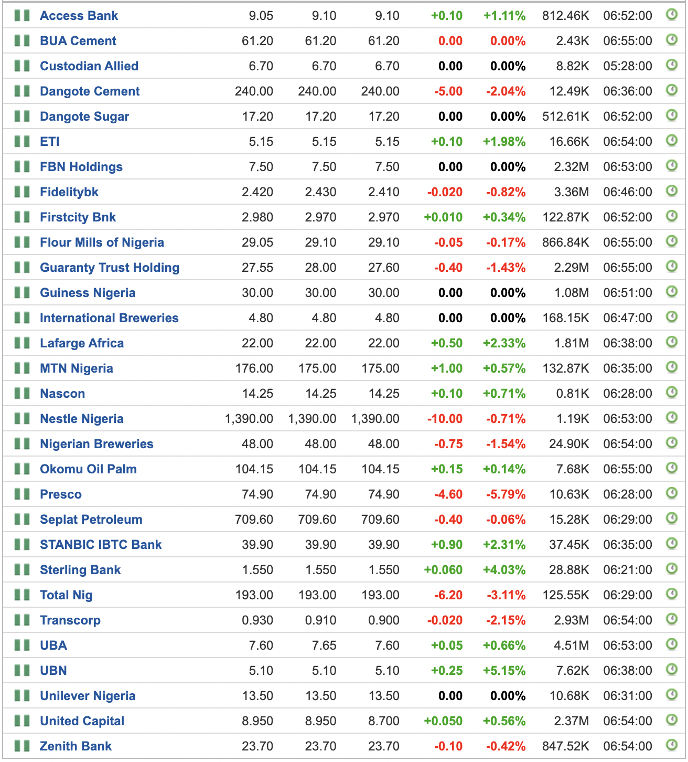Open Flour Mills of Nigeria link
Viewport: 688px width, 762px height.
[102, 242]
